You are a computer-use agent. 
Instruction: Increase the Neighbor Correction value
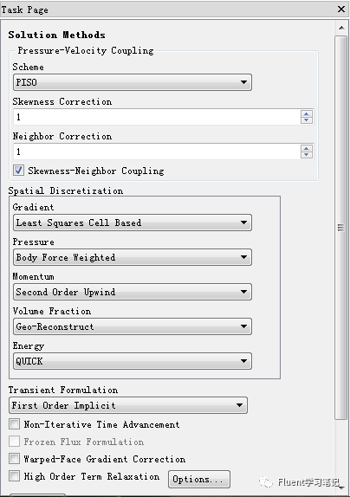pos(307,148)
